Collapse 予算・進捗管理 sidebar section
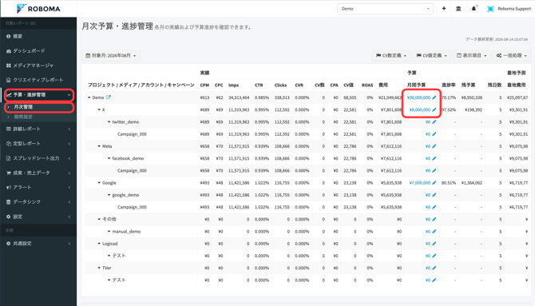This screenshot has width=535, height=306. [x=39, y=94]
